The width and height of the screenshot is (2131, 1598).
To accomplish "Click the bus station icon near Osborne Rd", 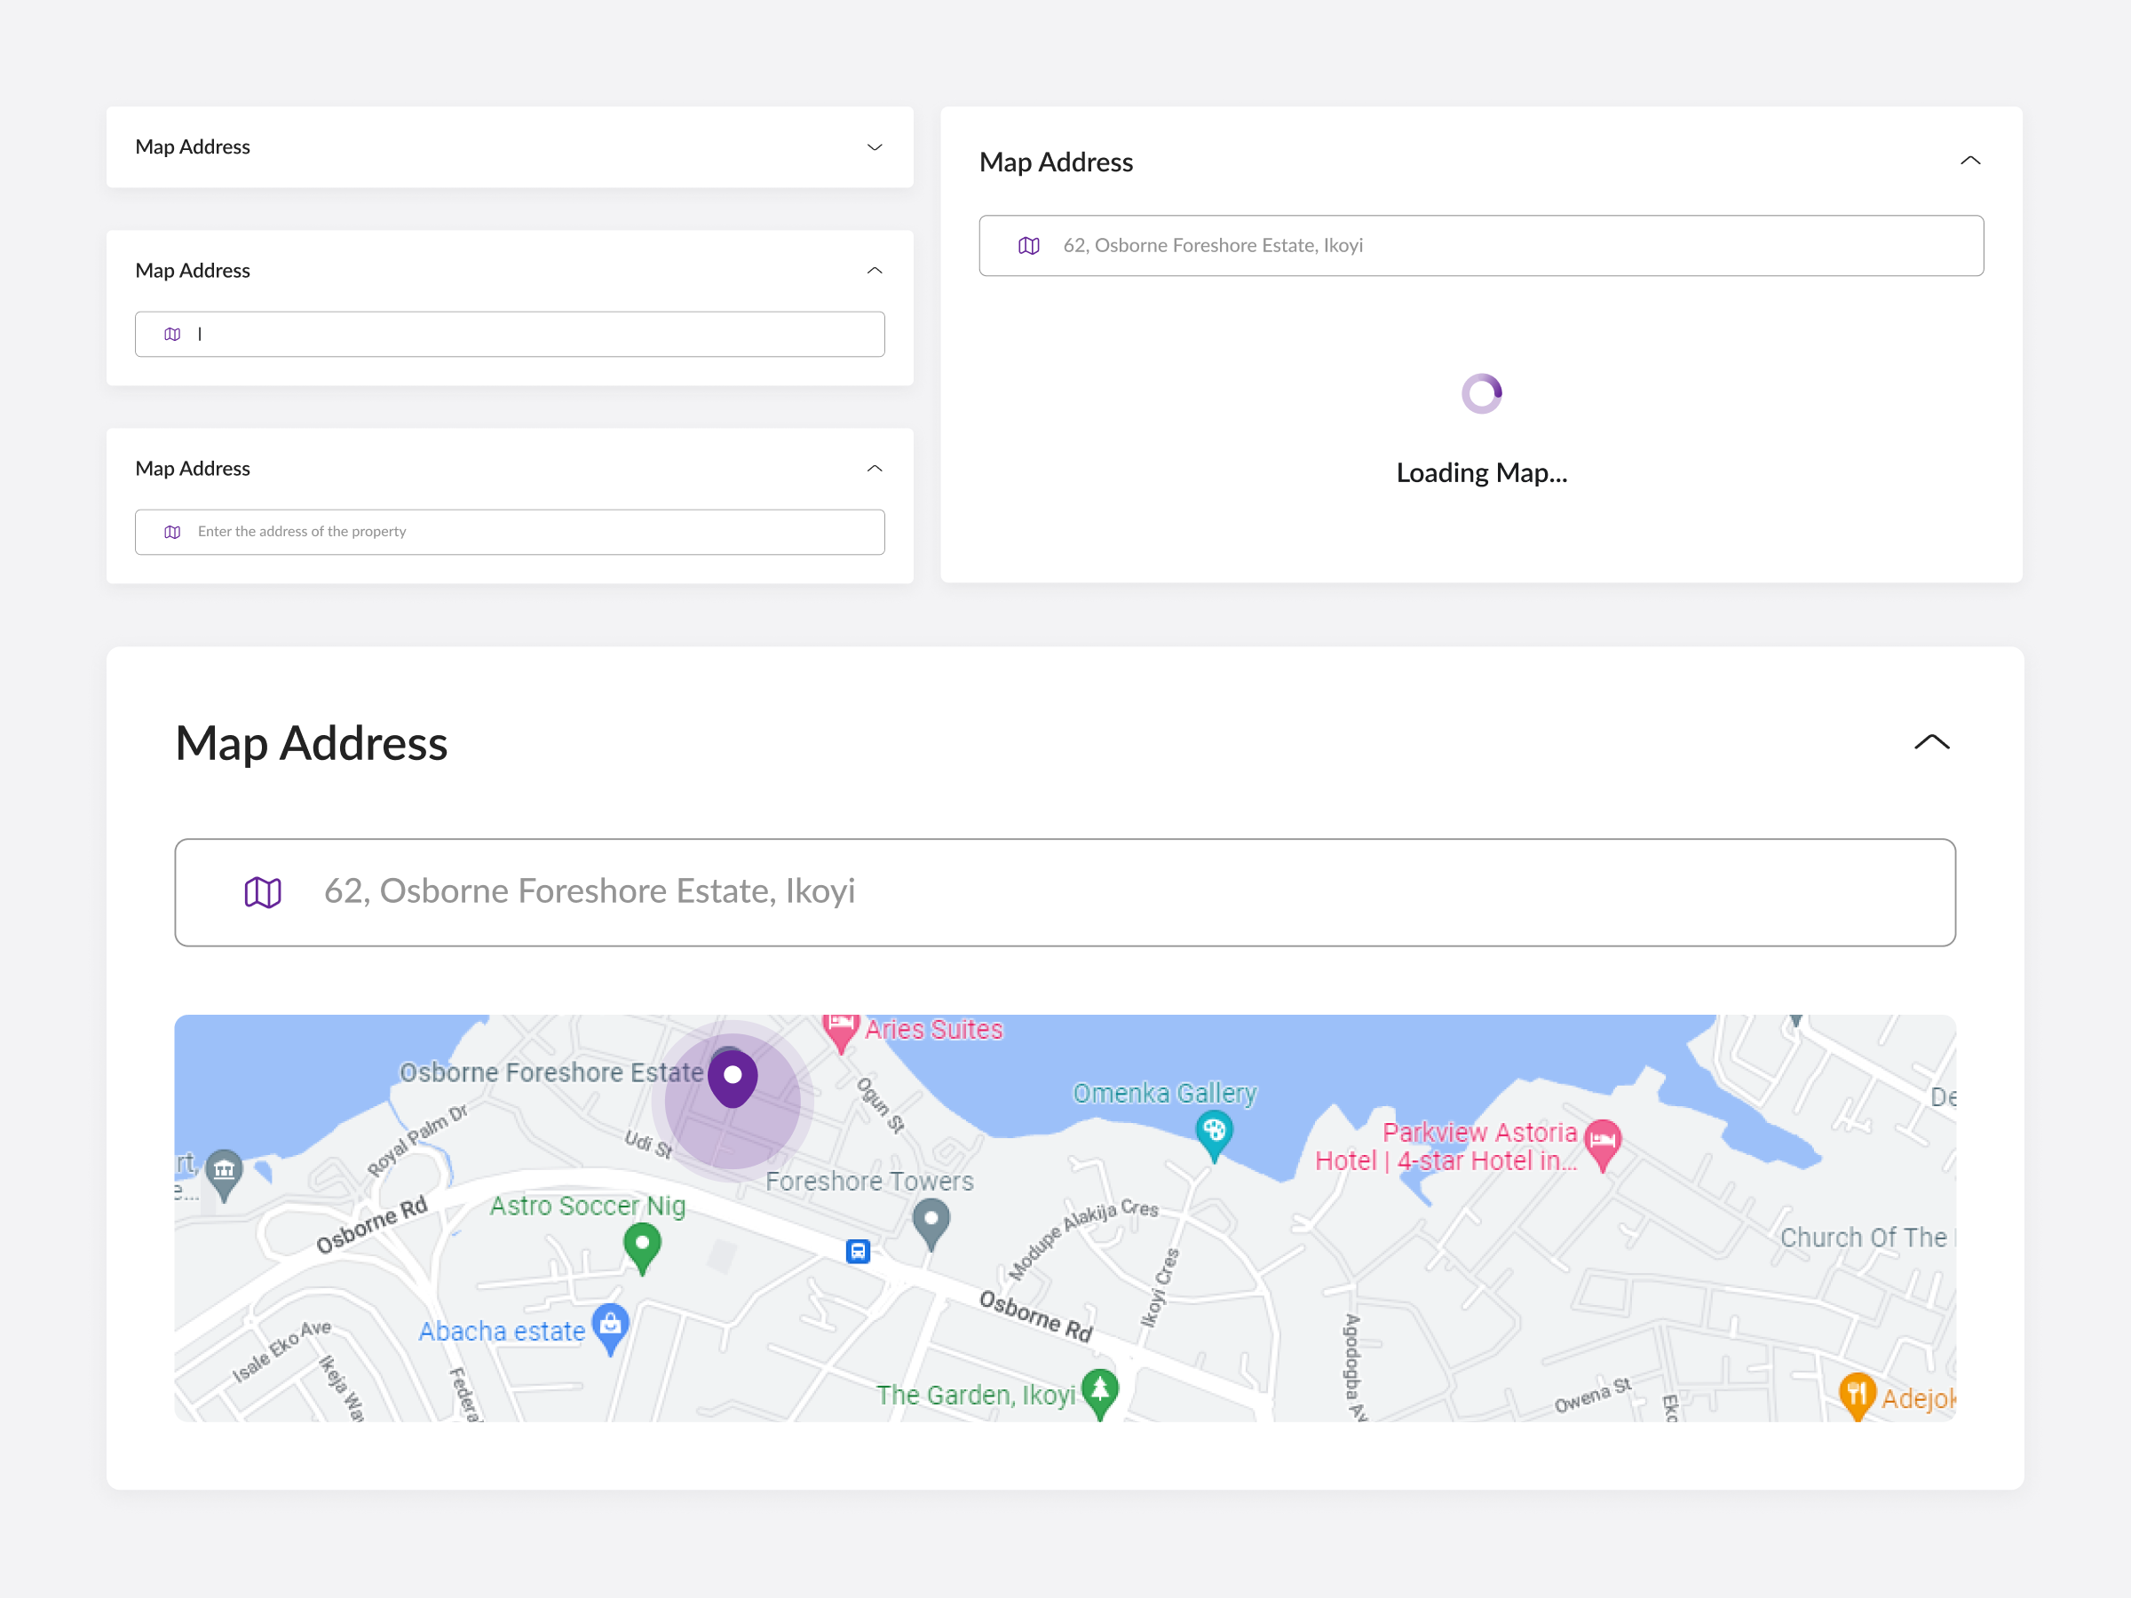I will 858,1250.
